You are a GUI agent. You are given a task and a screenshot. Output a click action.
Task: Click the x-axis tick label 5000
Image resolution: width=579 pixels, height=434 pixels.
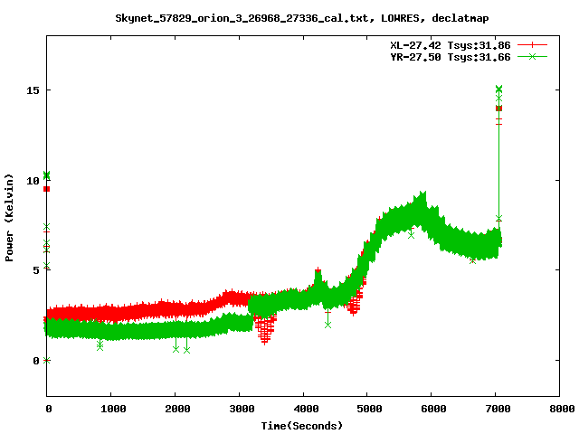[x=370, y=409]
